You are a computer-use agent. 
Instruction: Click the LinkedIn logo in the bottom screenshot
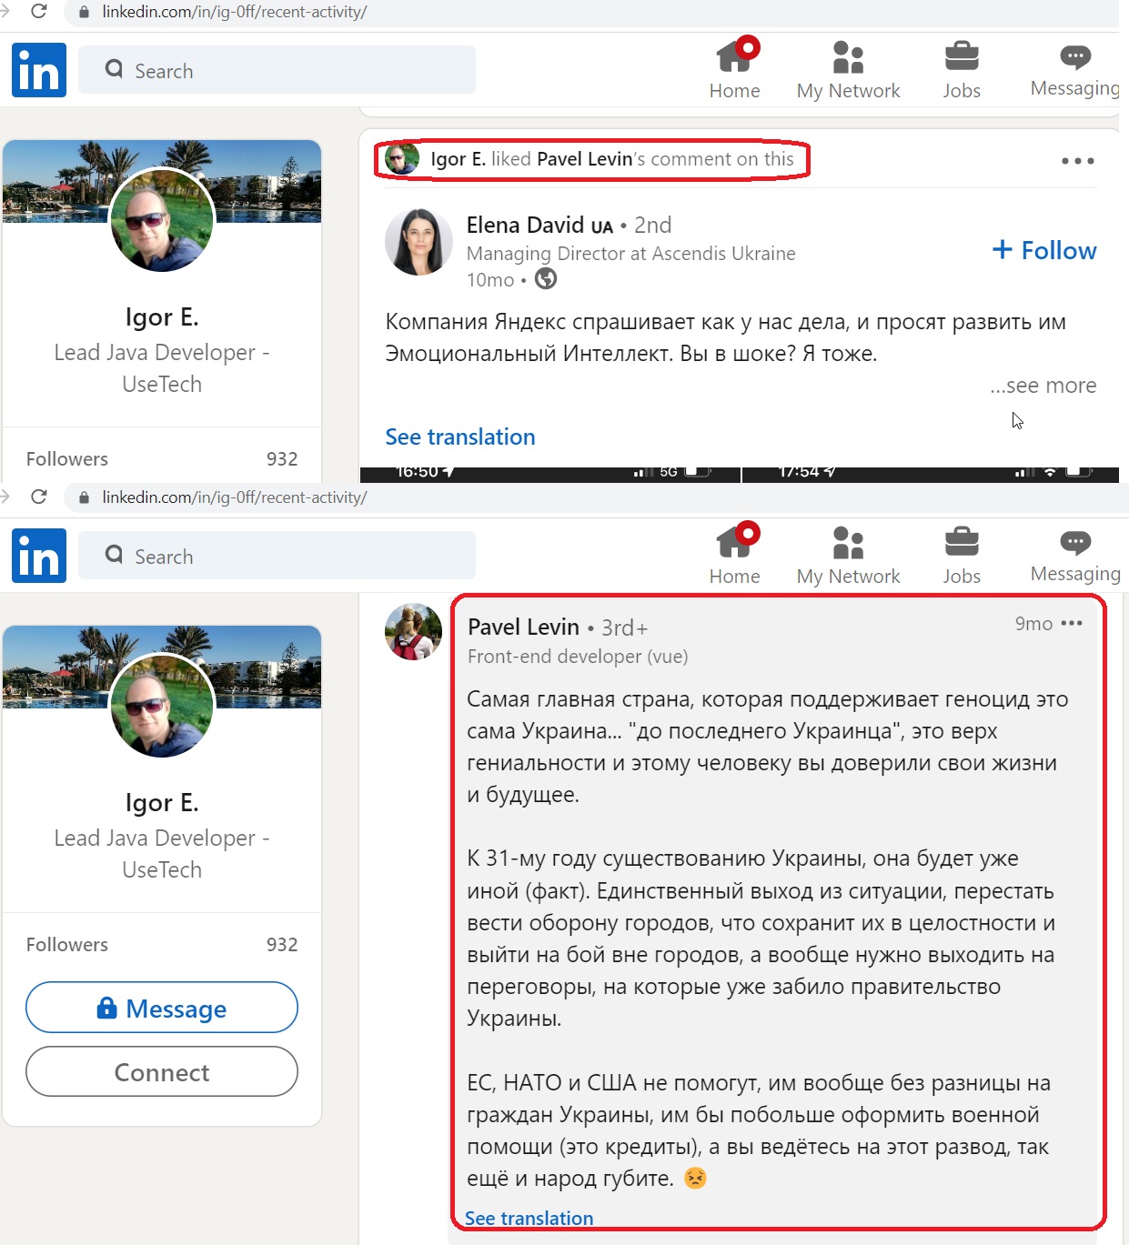[x=39, y=556]
